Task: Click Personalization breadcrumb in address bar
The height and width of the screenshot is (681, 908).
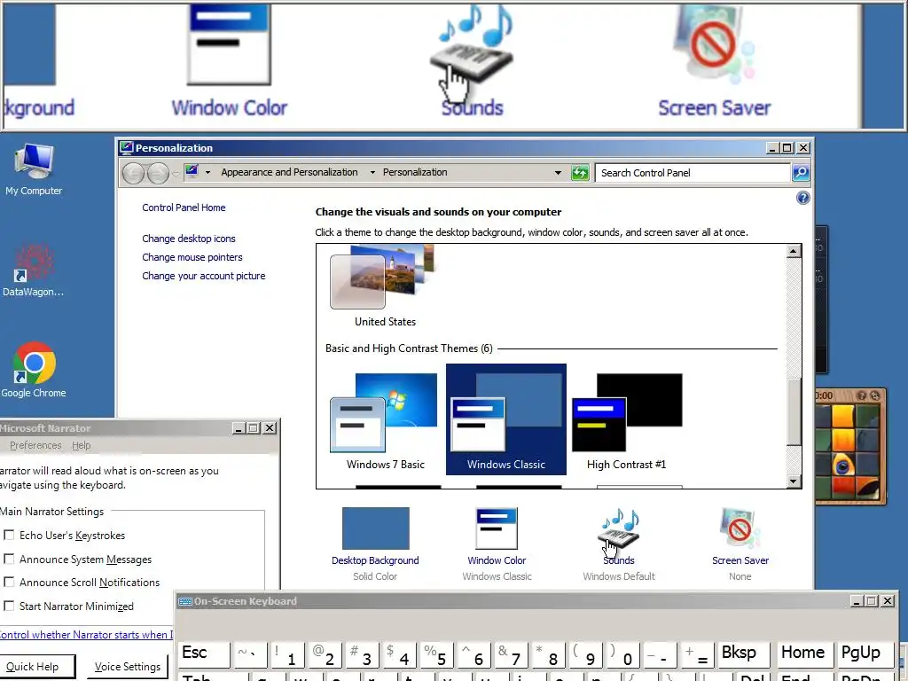Action: coord(415,172)
